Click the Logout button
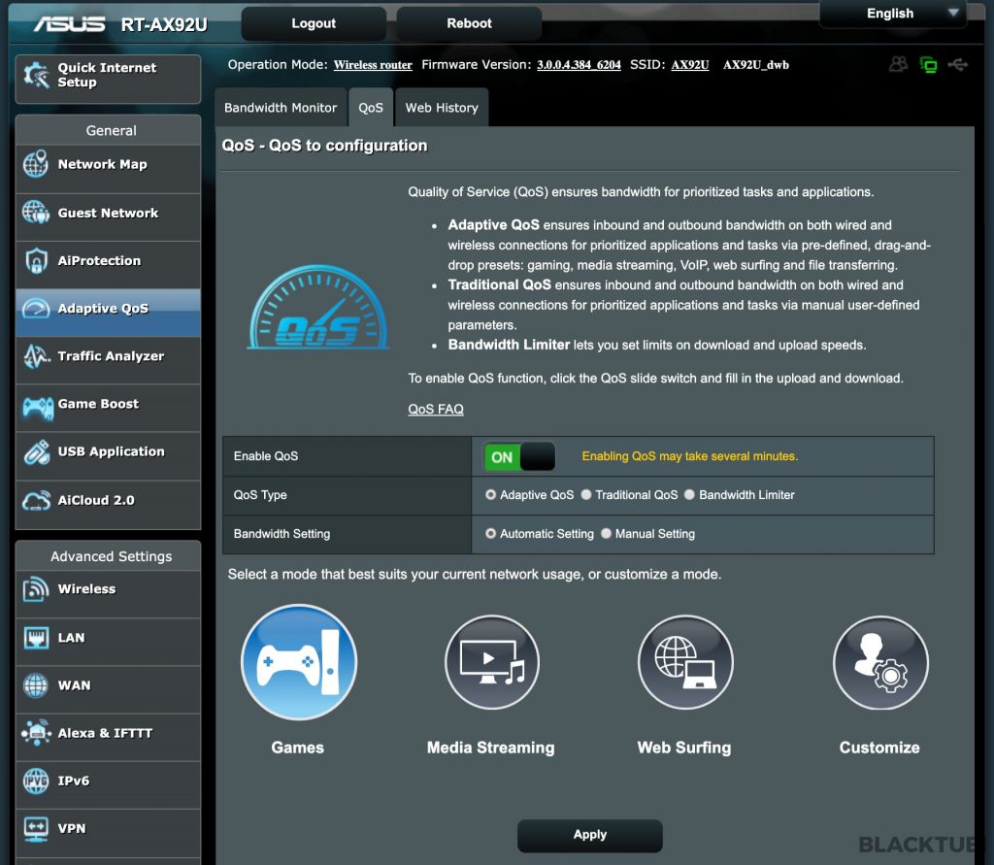Screen dimensions: 994x865 tap(314, 23)
